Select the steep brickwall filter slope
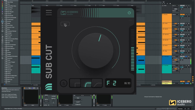Screen dimensions: 195x110 [75, 83]
